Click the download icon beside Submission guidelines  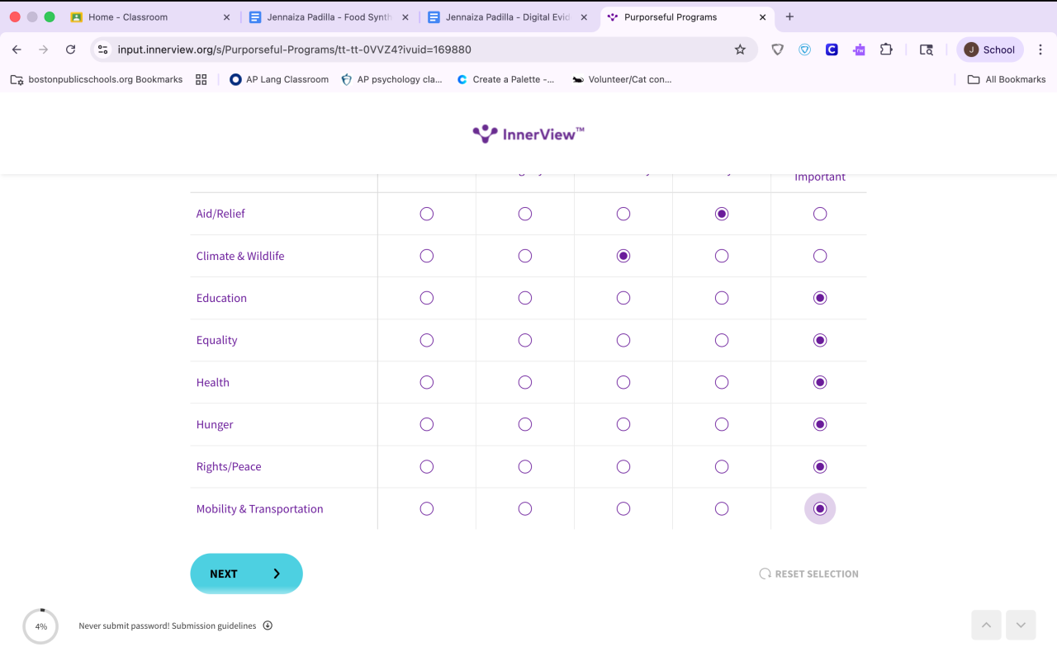268,626
